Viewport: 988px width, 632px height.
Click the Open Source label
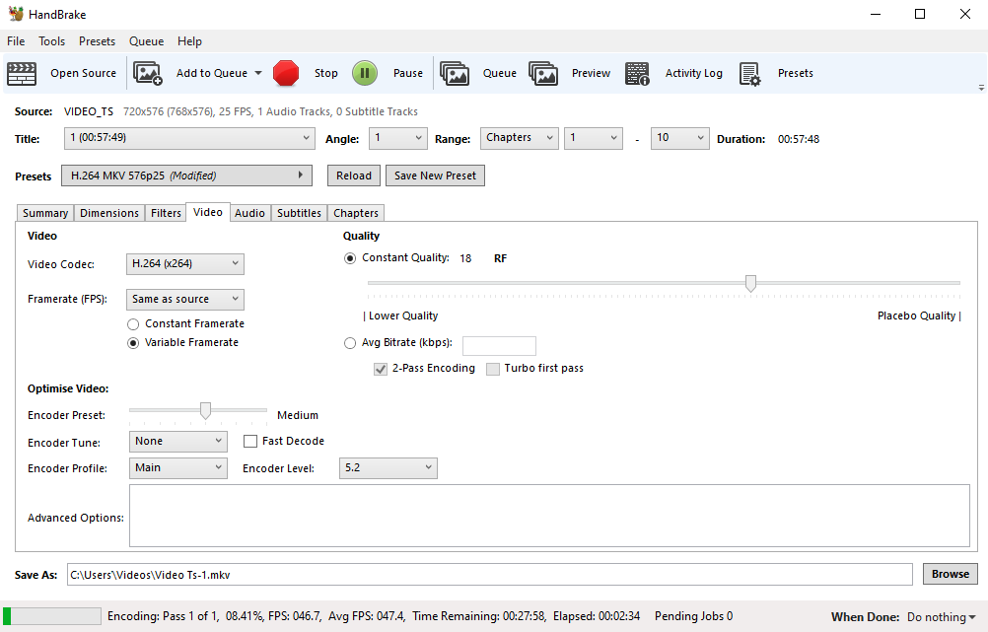[x=83, y=73]
